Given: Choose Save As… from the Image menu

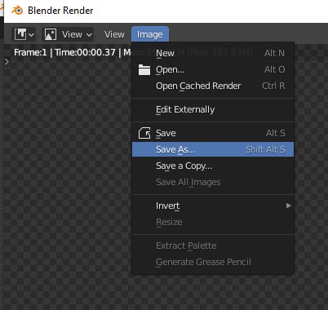Looking at the screenshot, I should (x=213, y=149).
